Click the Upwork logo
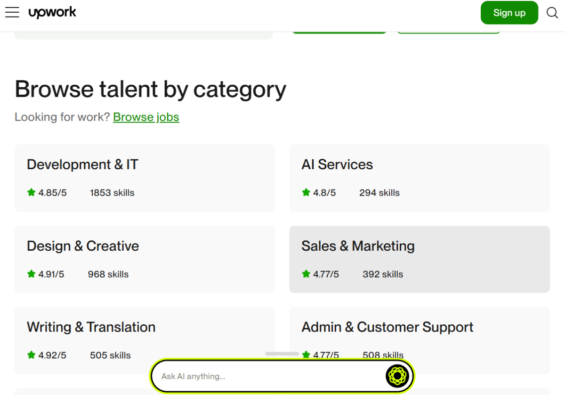565x395 pixels. [52, 12]
